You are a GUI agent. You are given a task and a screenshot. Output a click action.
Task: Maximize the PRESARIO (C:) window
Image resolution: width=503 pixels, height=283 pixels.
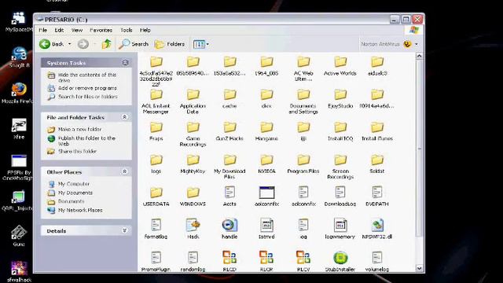406,19
